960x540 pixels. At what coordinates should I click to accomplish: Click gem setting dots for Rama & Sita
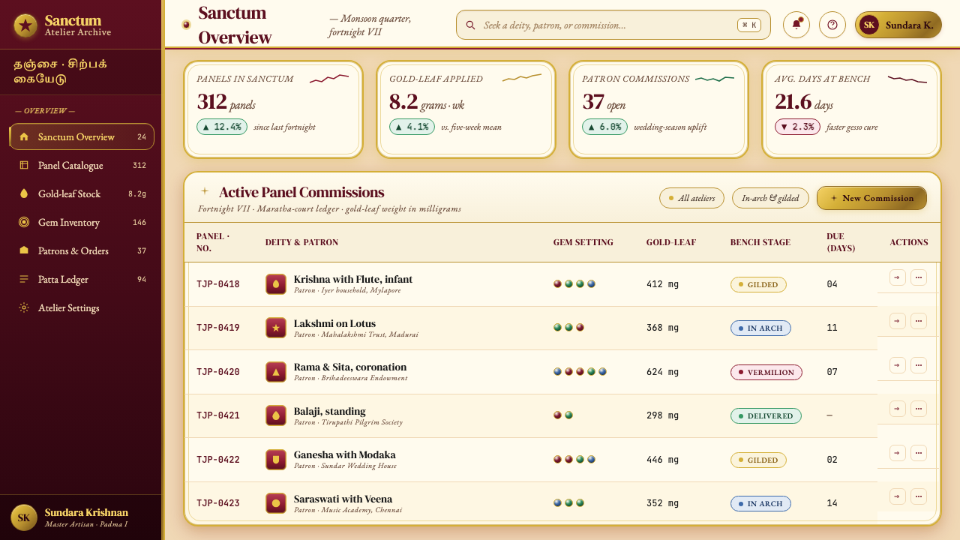click(580, 371)
